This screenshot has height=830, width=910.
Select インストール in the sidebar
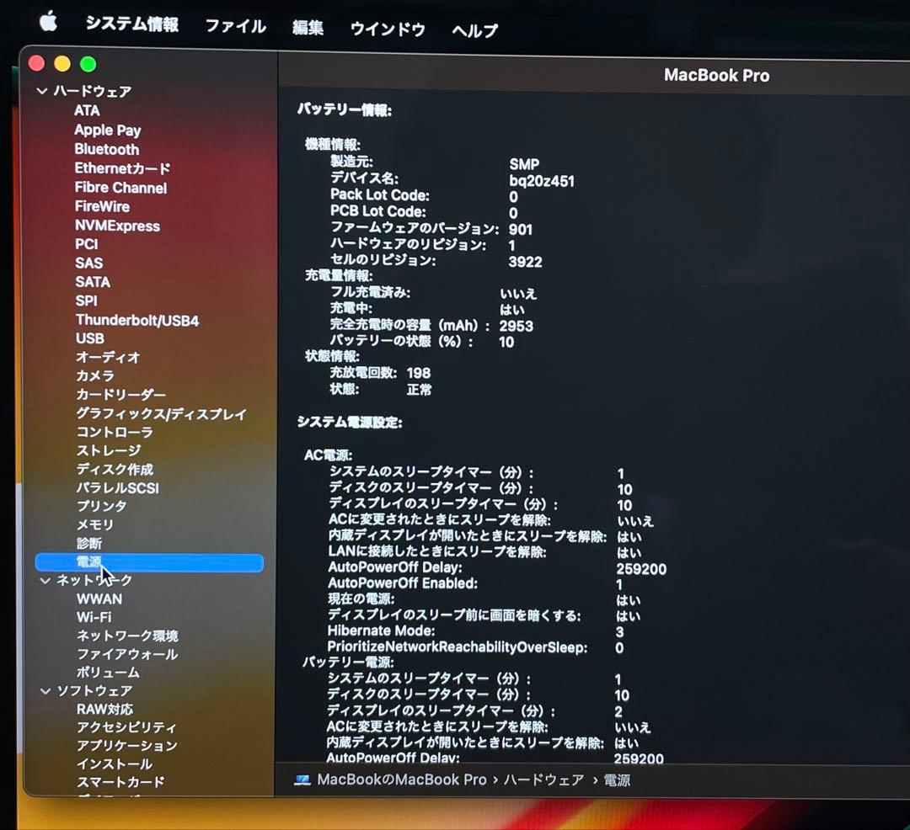coord(115,764)
